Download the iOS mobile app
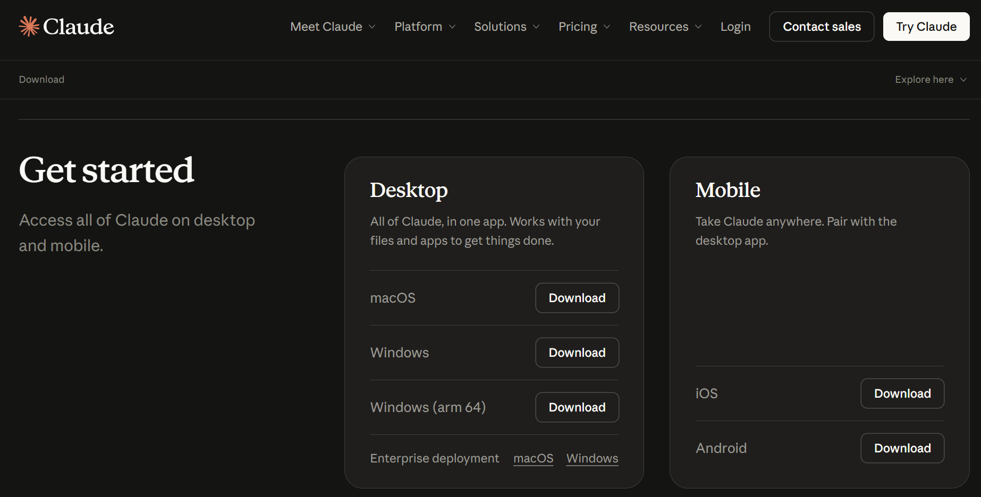 pos(902,393)
